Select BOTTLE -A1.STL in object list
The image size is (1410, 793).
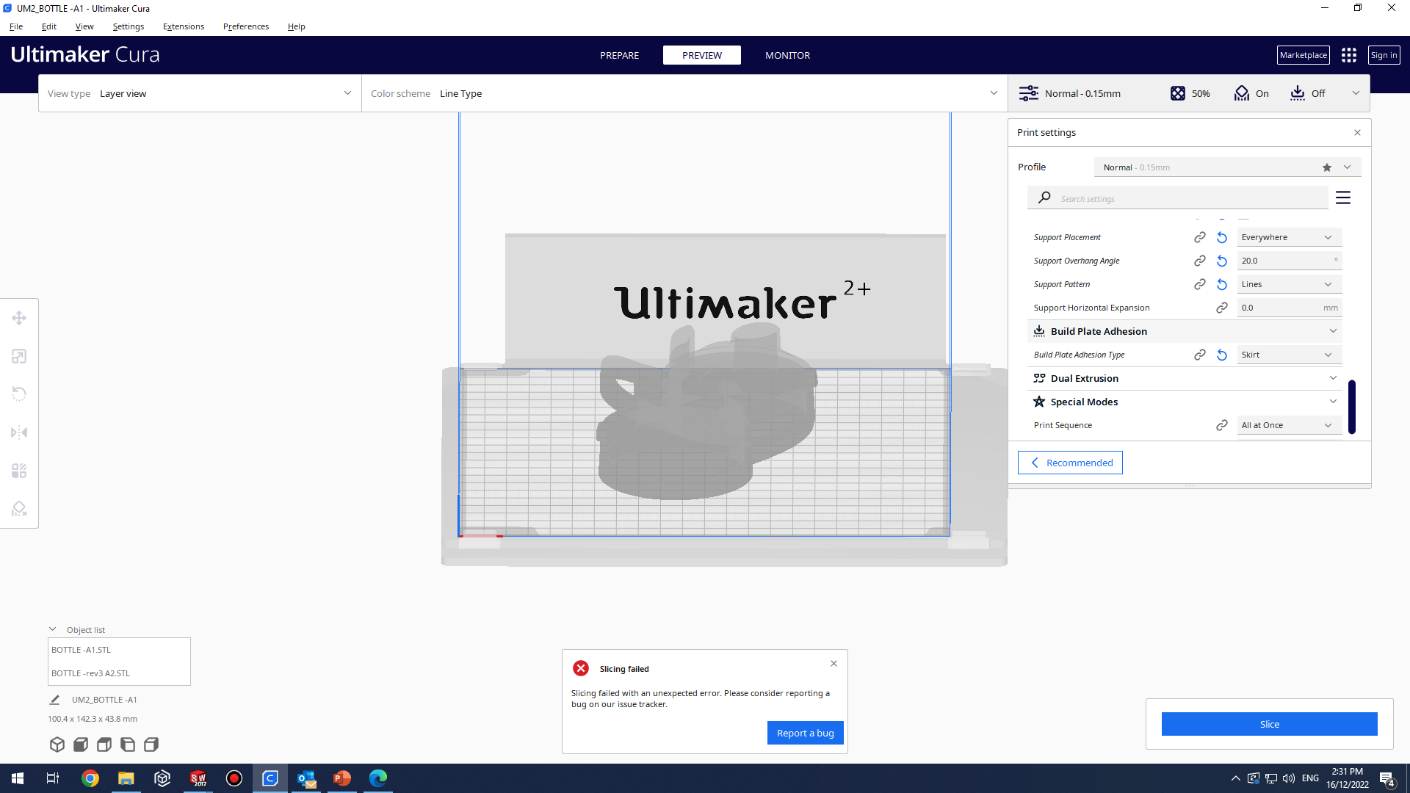click(81, 650)
